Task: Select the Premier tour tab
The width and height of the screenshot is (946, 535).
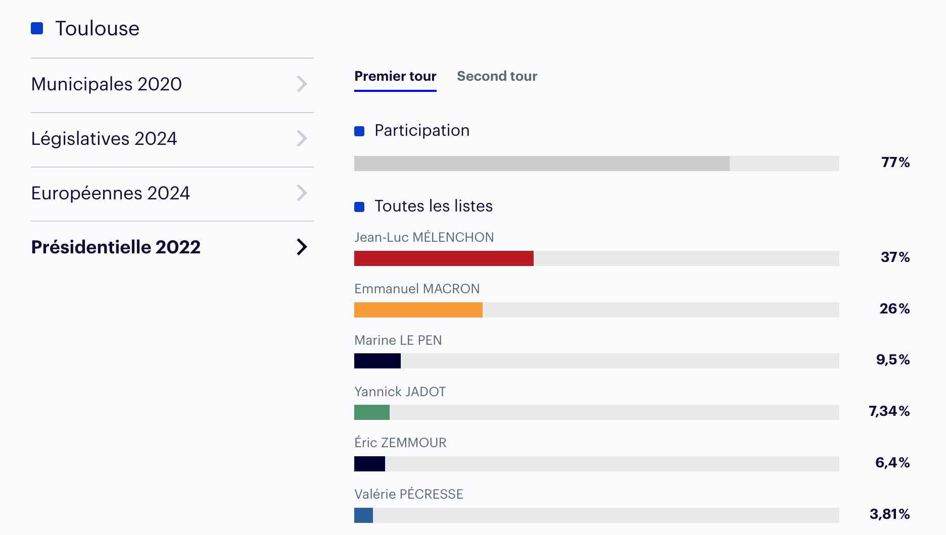Action: 395,76
